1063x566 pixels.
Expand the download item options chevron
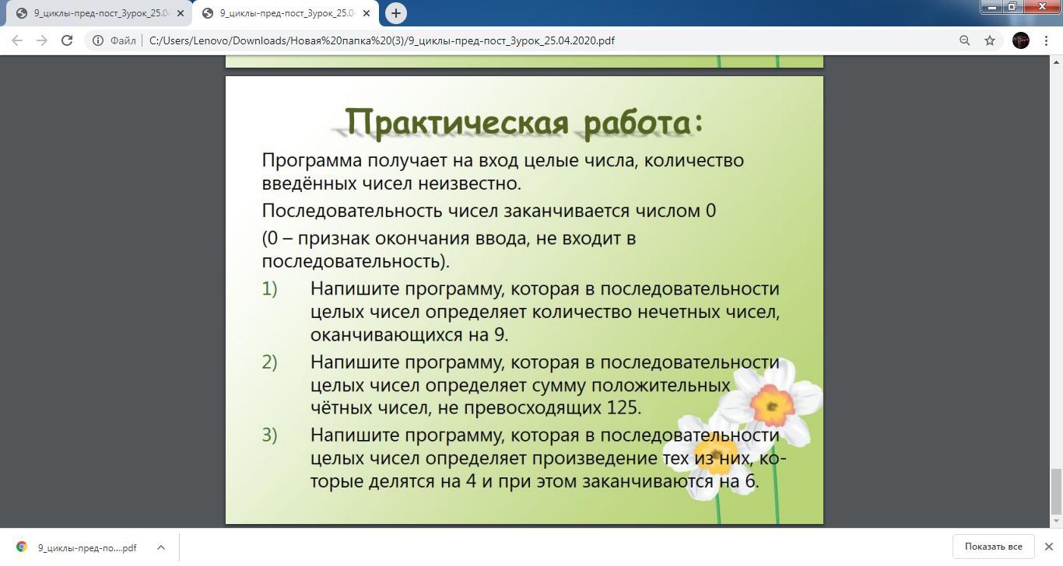point(161,547)
